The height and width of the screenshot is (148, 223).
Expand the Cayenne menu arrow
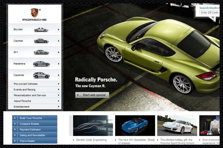click(59, 75)
